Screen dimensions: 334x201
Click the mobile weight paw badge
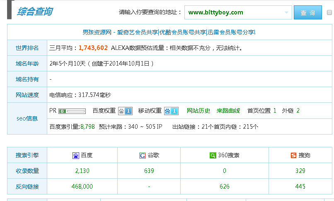[171, 111]
